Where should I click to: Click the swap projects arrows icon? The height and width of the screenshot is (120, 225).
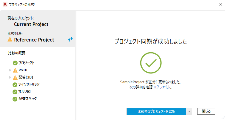tap(70, 39)
